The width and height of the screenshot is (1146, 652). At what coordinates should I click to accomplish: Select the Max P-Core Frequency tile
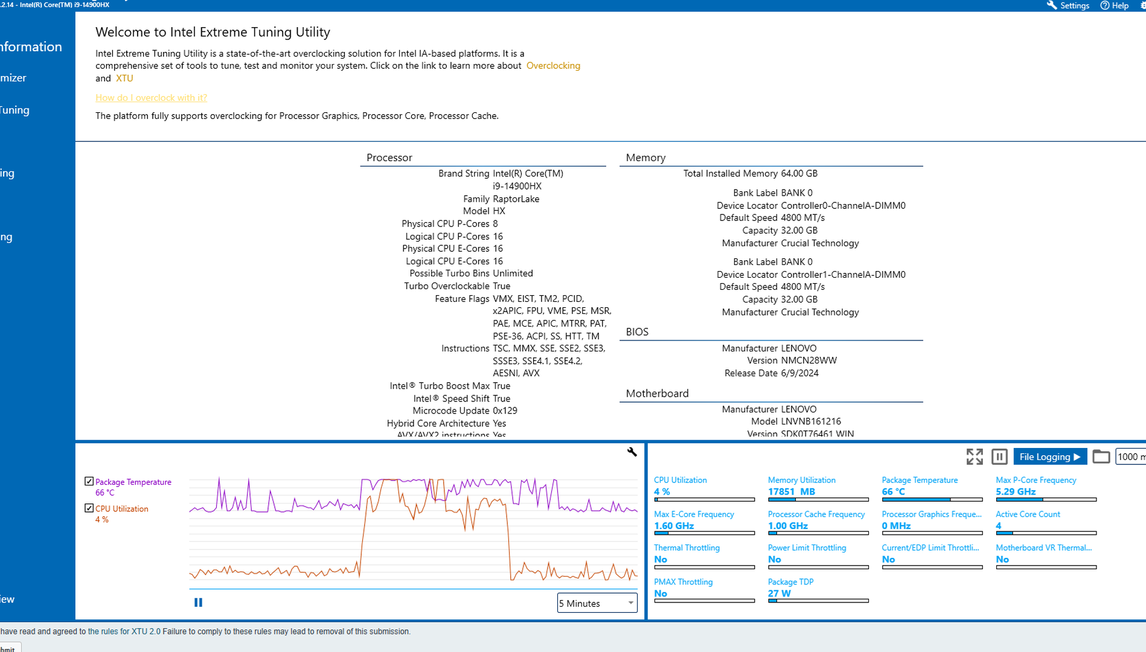[1046, 490]
